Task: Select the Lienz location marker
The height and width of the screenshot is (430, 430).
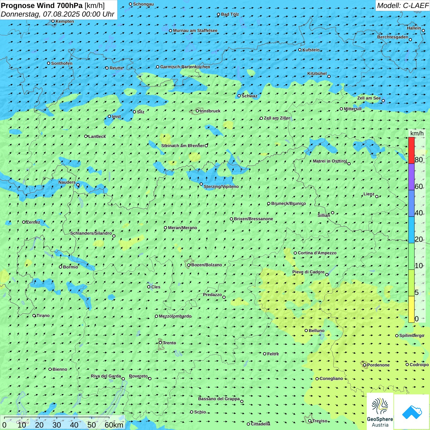Action: tap(377, 197)
